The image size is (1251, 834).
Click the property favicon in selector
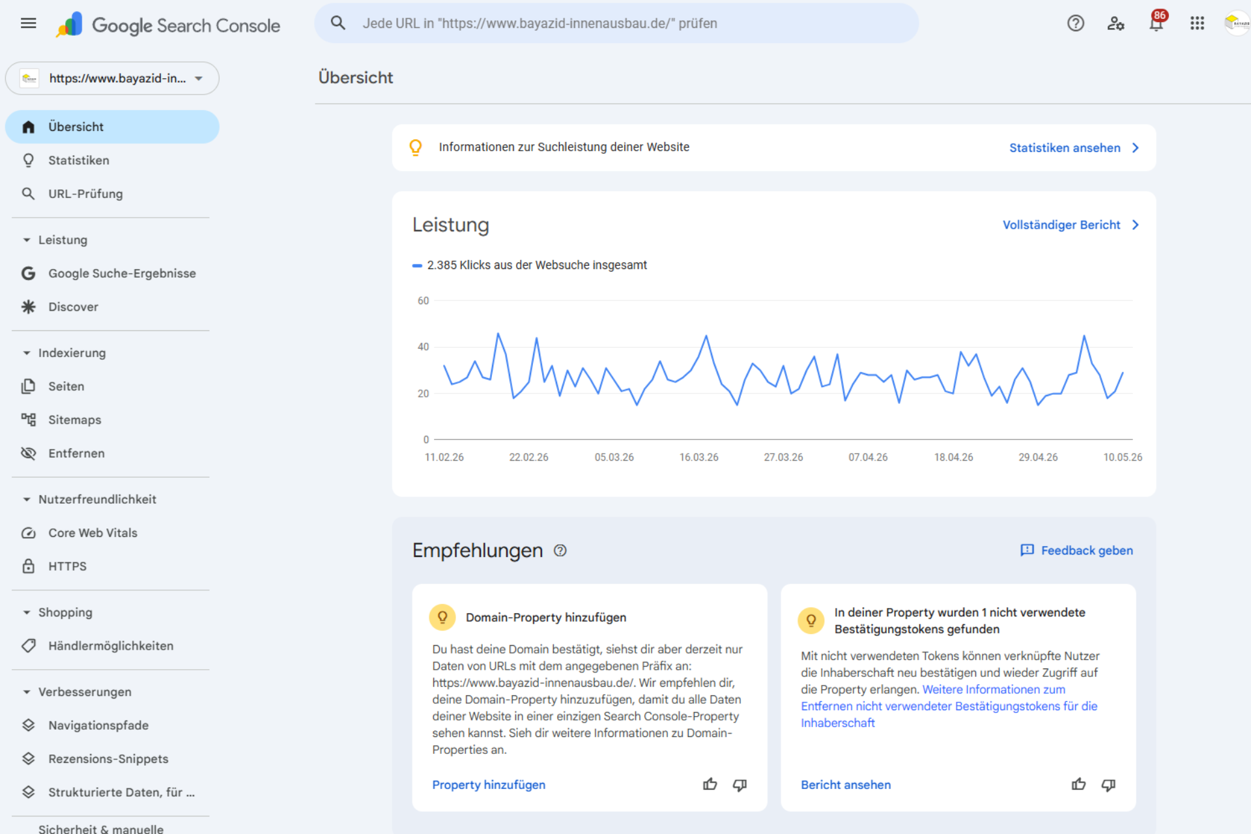pos(29,78)
